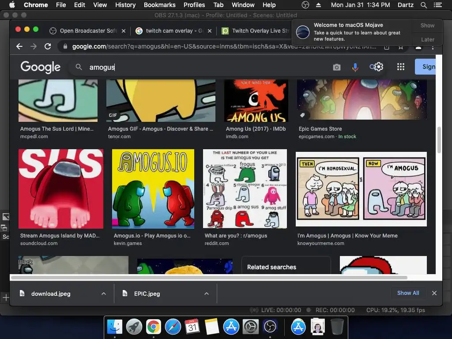Open Safari from the Dock
The image size is (452, 339).
click(173, 327)
